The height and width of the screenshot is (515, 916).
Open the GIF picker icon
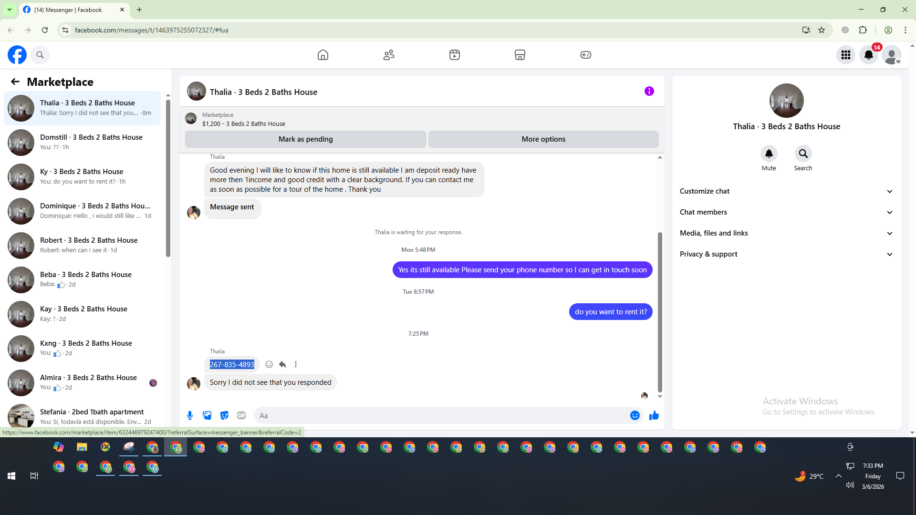[241, 415]
